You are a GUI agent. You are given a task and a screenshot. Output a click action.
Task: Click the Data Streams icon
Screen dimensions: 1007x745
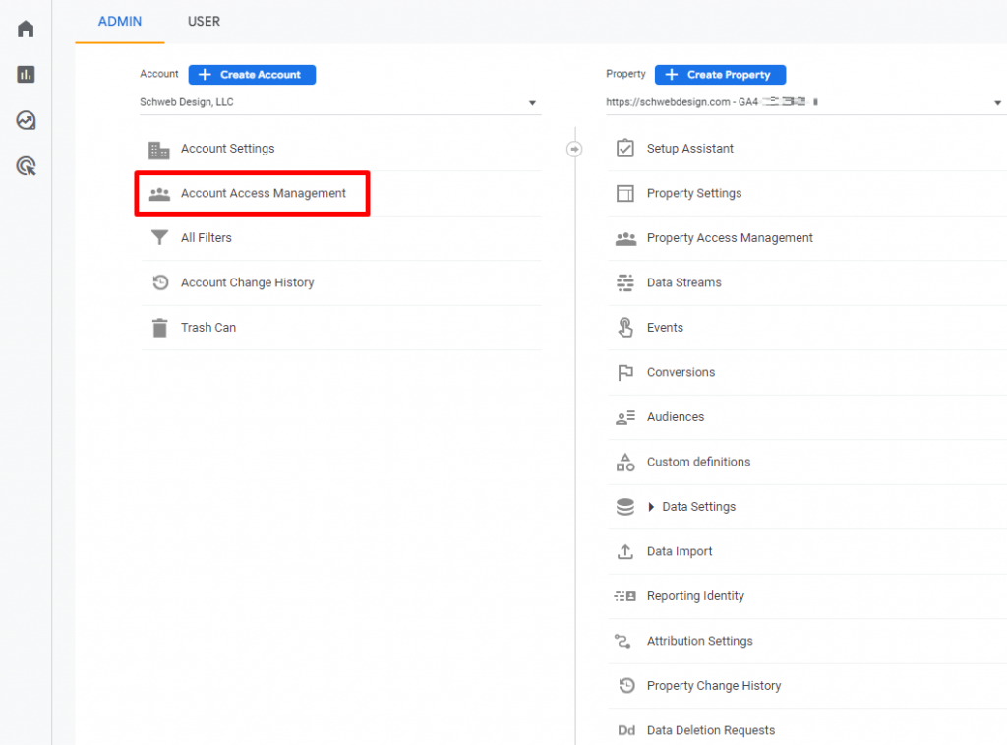[x=624, y=283]
